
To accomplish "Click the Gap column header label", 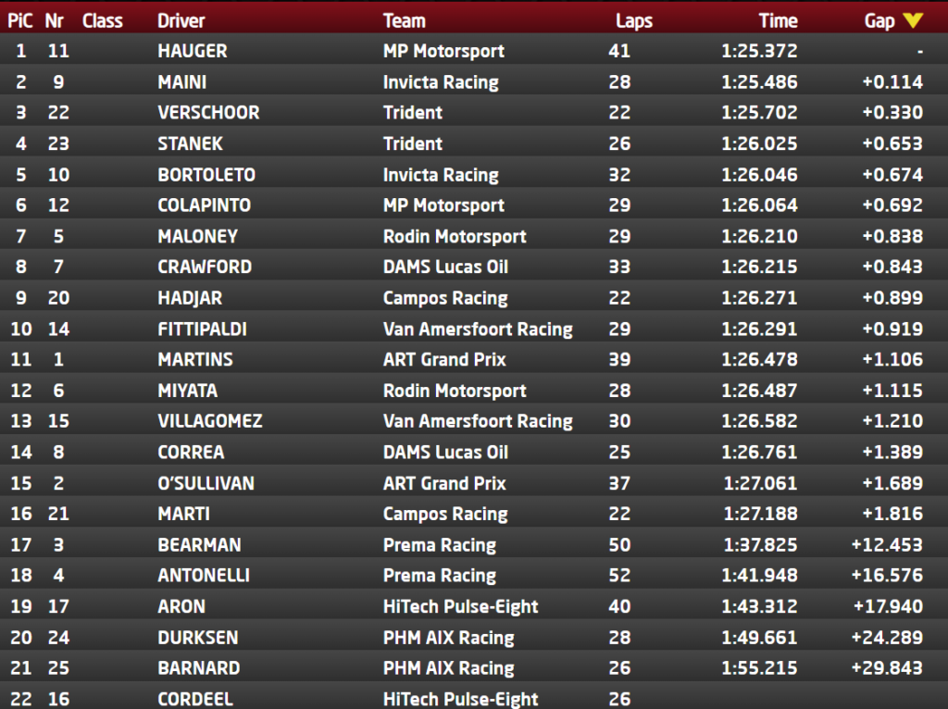I will [879, 20].
